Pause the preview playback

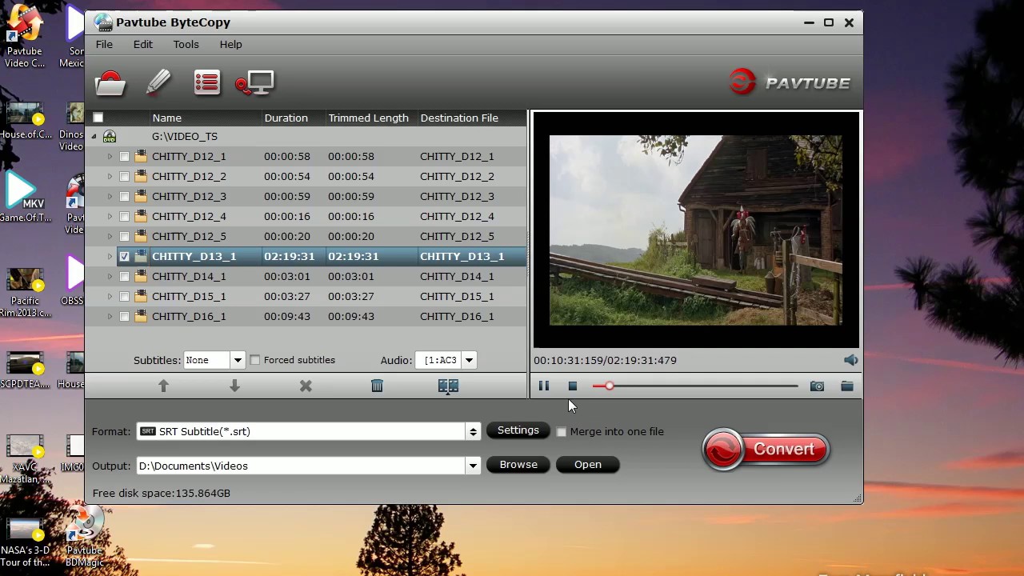point(543,386)
